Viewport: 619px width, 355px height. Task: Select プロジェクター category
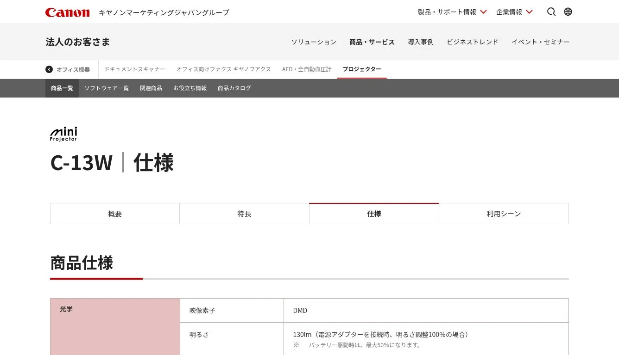point(362,69)
